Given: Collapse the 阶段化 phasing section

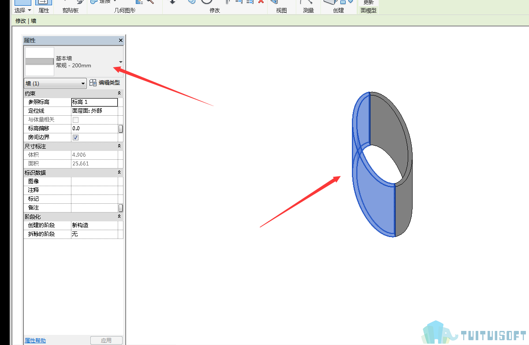Looking at the screenshot, I should pos(119,217).
